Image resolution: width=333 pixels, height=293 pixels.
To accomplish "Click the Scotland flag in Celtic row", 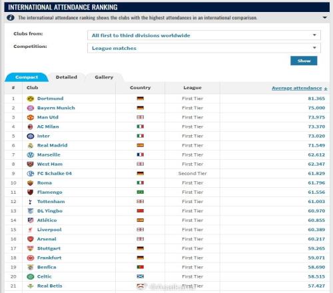I will pos(141,276).
